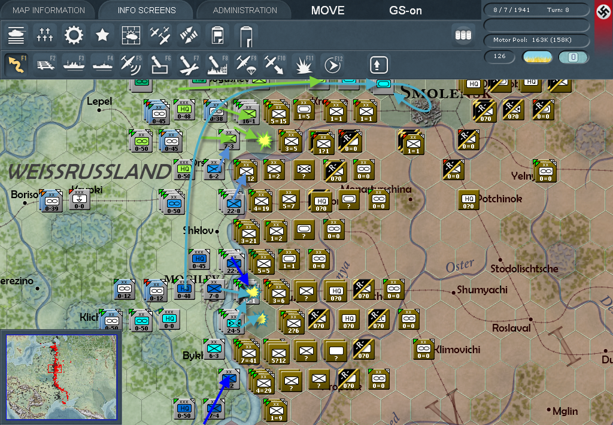This screenshot has width=613, height=425.
Task: Select Rail mode (F2)
Action: (x=45, y=65)
